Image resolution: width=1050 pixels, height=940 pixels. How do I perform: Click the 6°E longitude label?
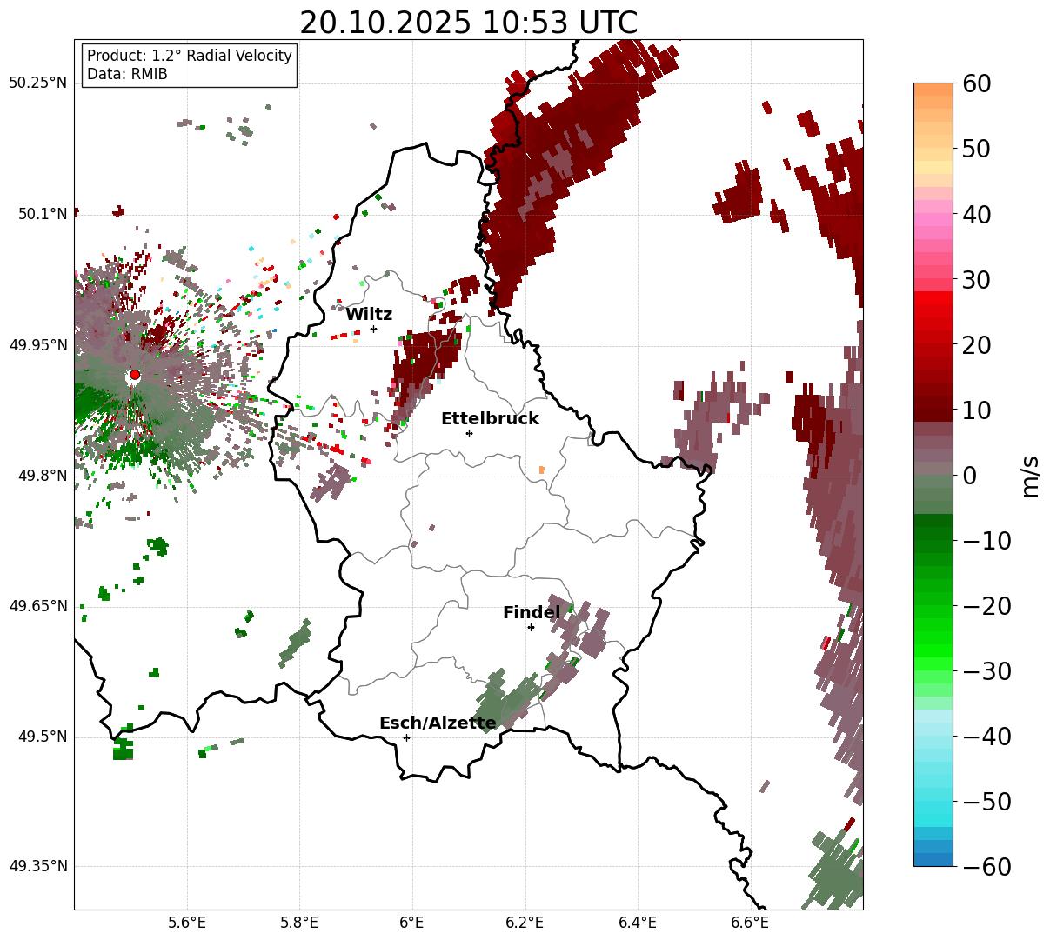[x=412, y=923]
